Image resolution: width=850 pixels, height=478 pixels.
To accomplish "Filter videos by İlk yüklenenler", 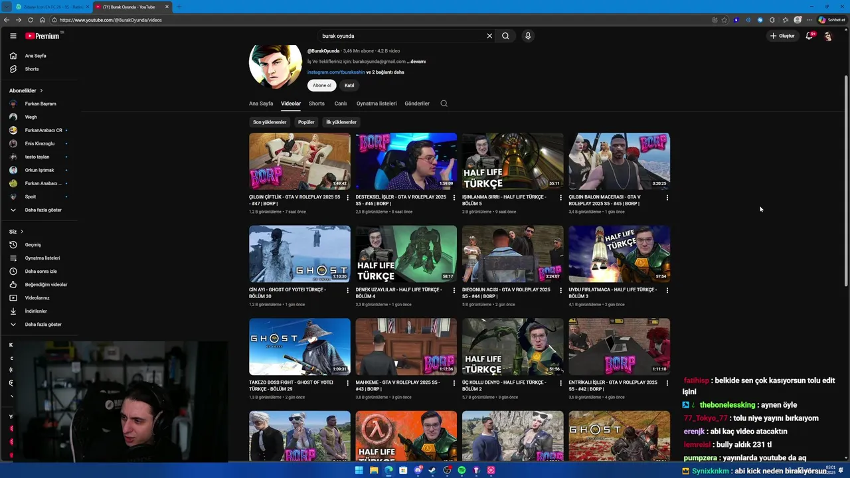I will pyautogui.click(x=341, y=122).
